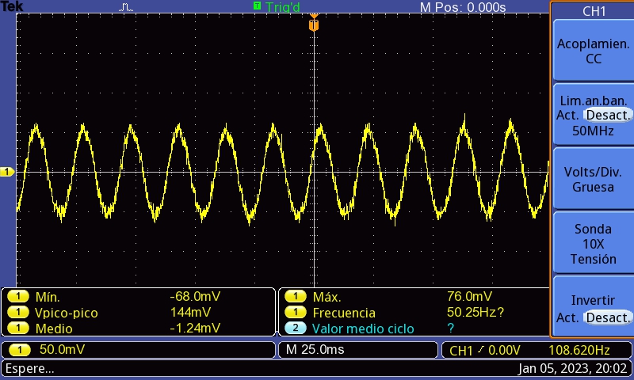Click the M 25.0ms timebase readout
The height and width of the screenshot is (380, 634).
click(x=315, y=350)
